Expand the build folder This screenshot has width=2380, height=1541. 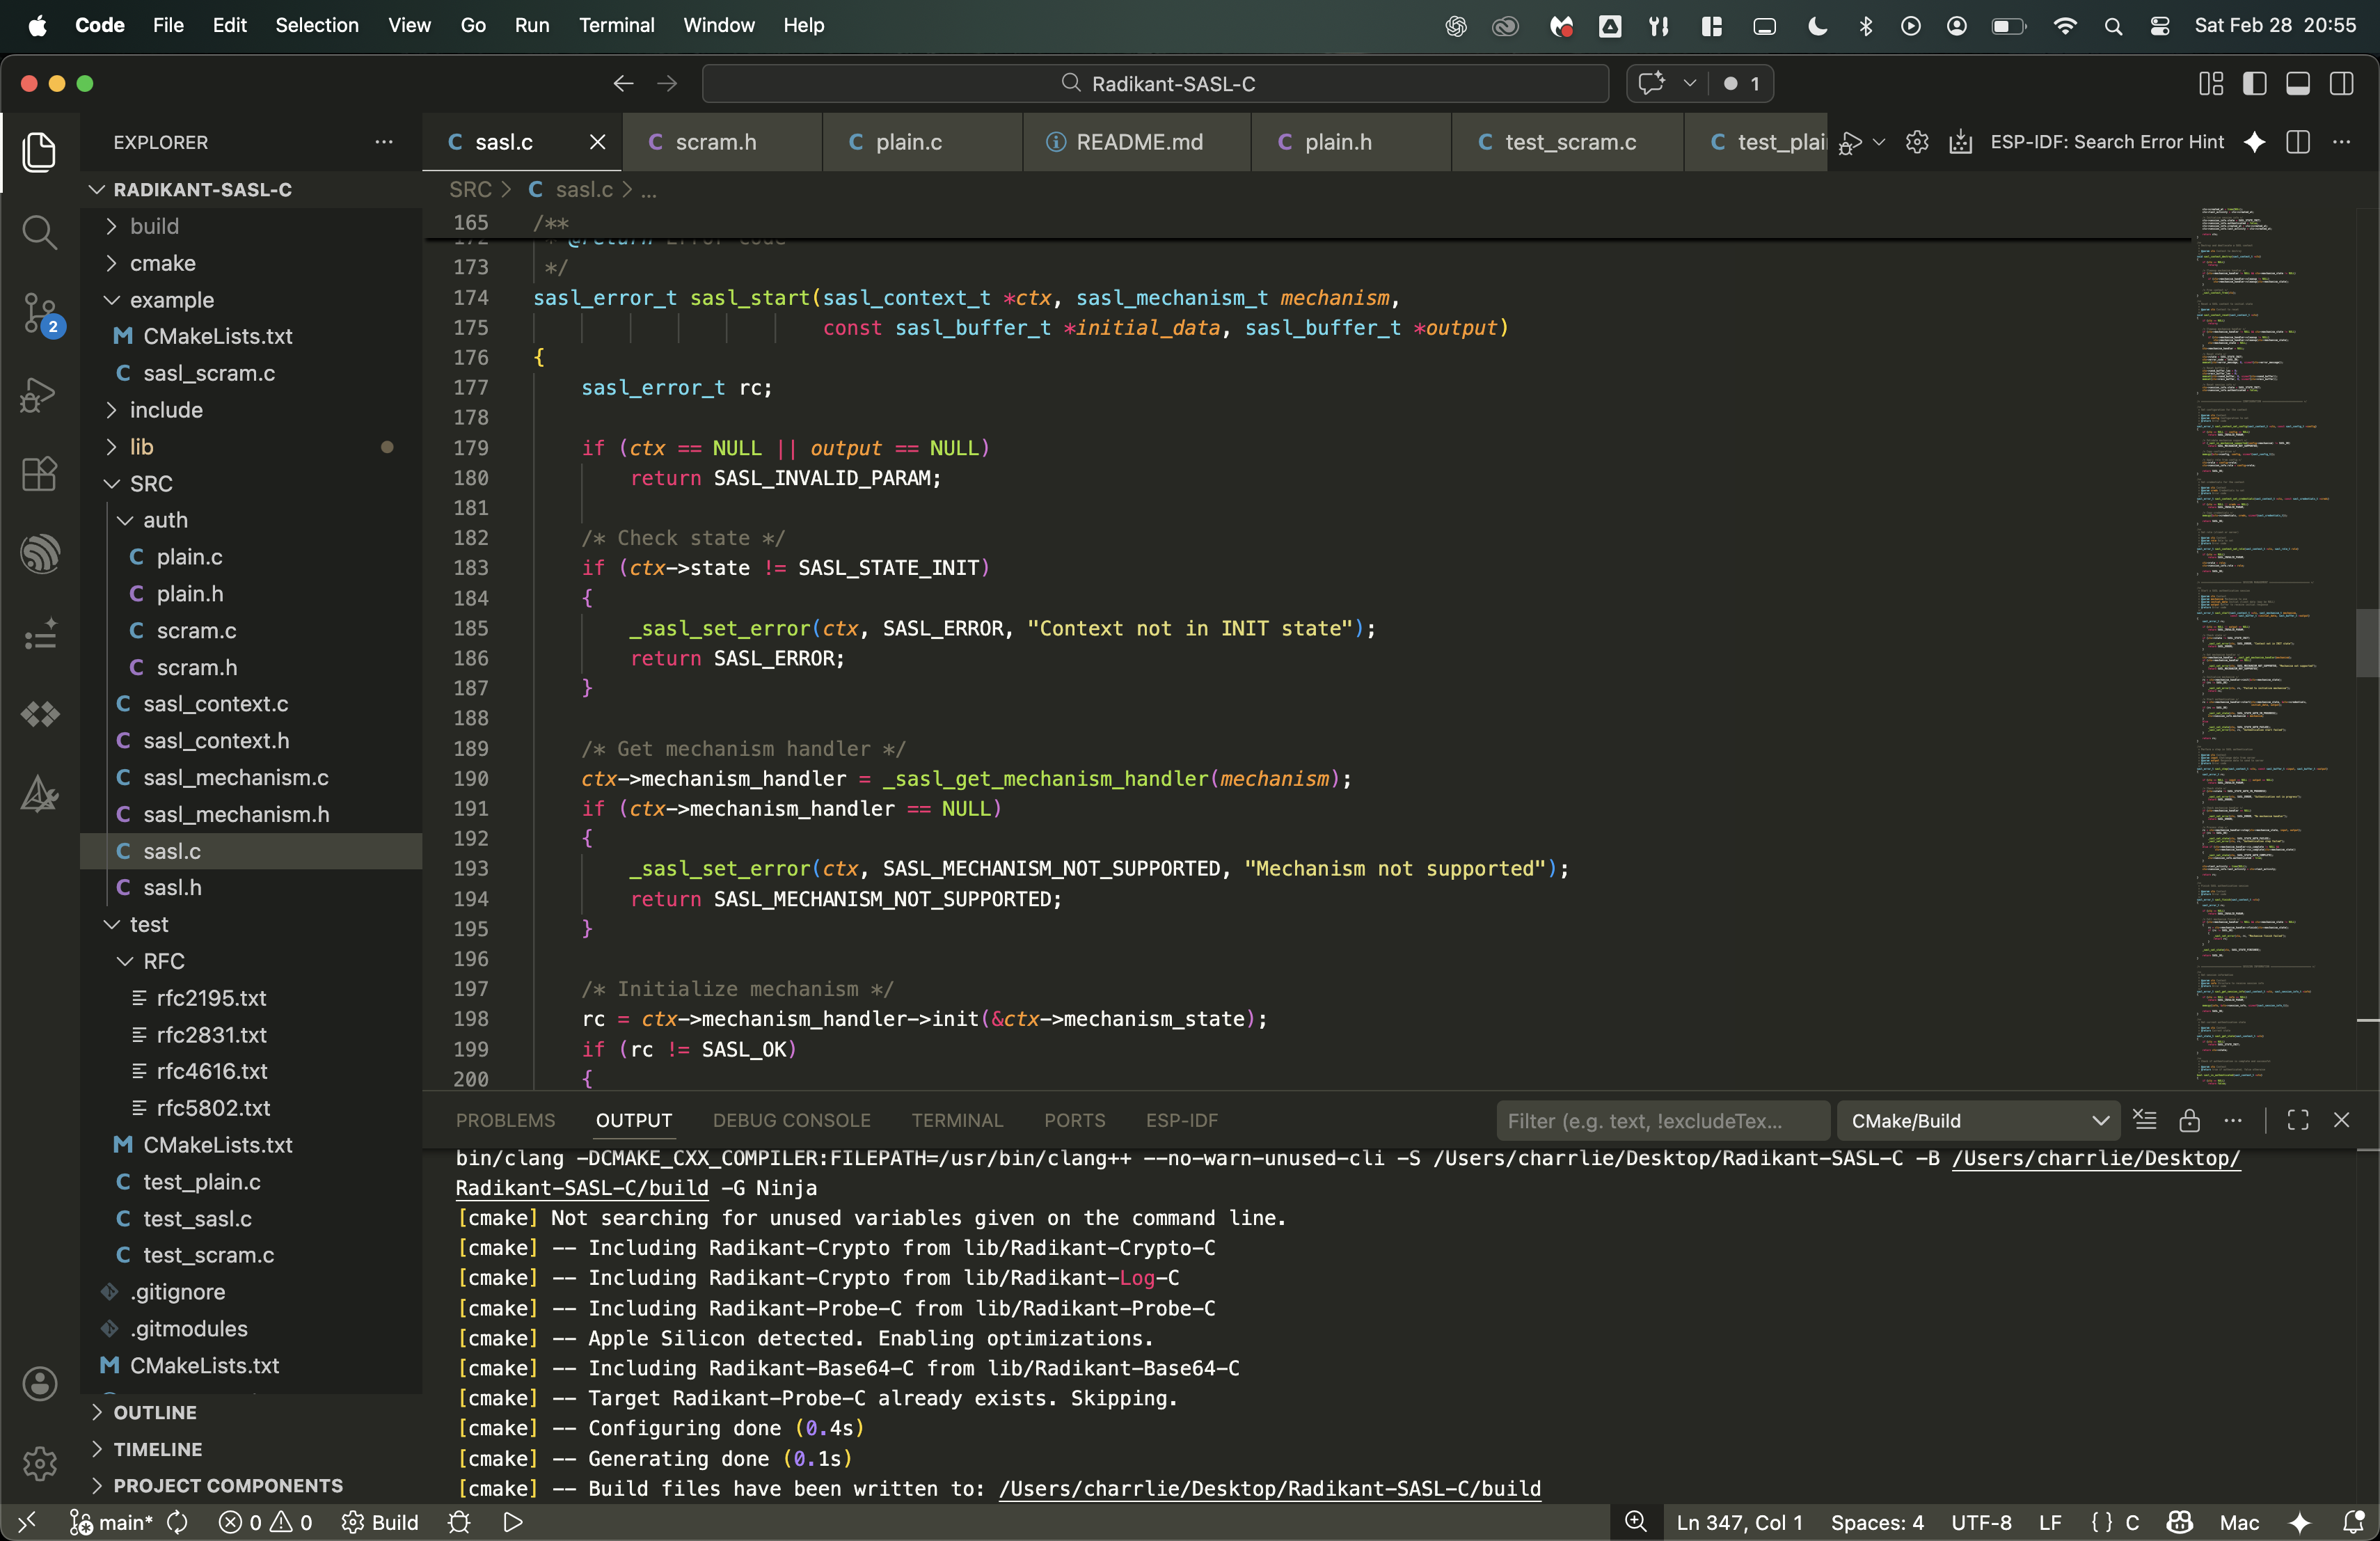251,226
